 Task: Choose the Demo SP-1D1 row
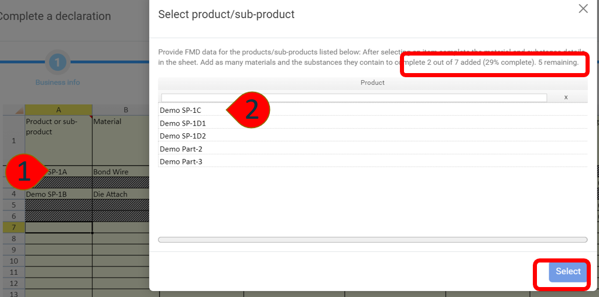click(183, 123)
